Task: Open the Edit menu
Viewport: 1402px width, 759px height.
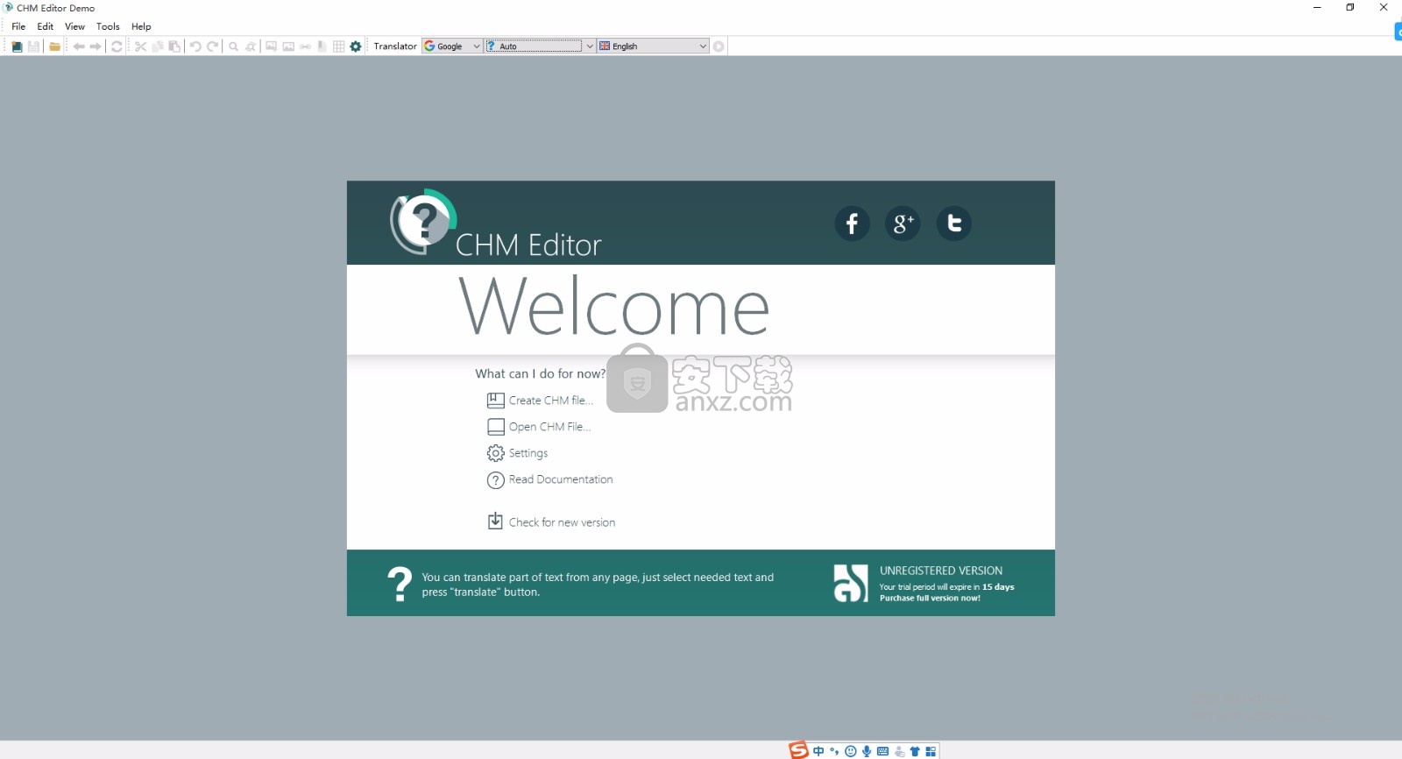Action: tap(46, 26)
